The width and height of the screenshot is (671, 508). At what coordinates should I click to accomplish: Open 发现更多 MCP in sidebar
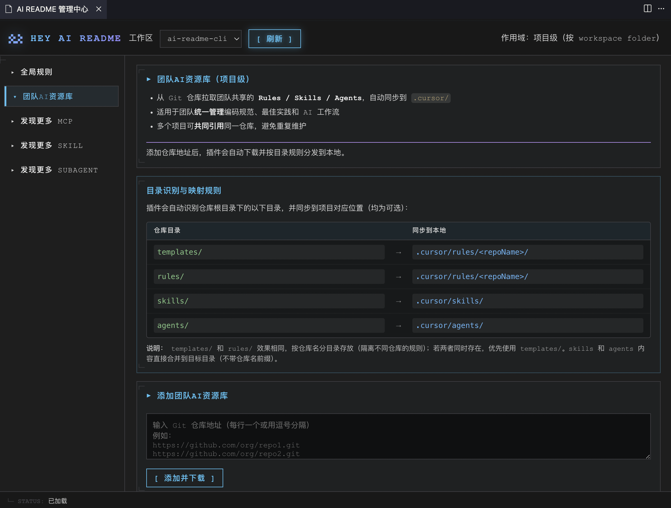(x=62, y=121)
